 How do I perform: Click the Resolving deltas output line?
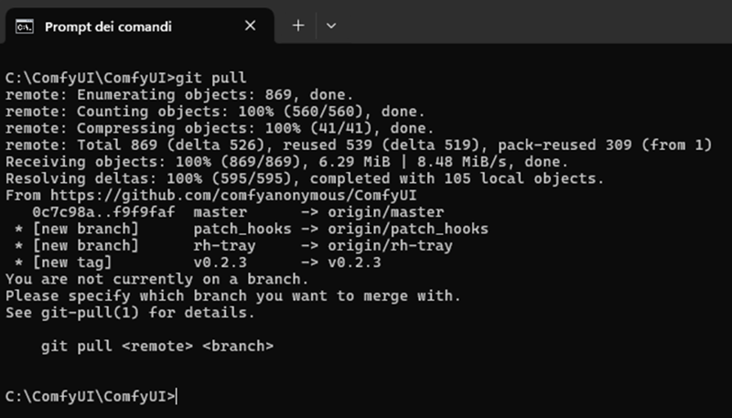(305, 178)
